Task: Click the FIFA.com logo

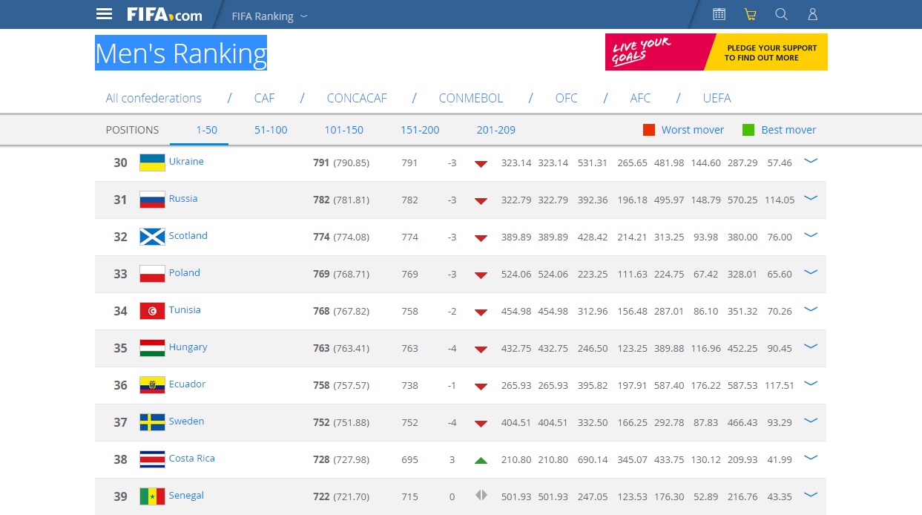Action: [164, 14]
